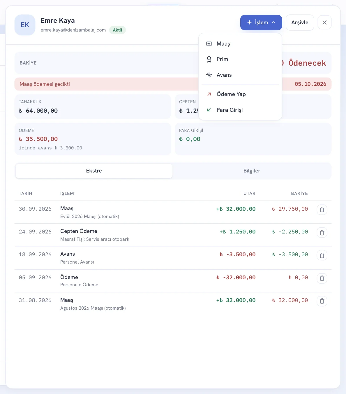Click the date 24.09.2026
The width and height of the screenshot is (346, 394).
[x=35, y=232]
